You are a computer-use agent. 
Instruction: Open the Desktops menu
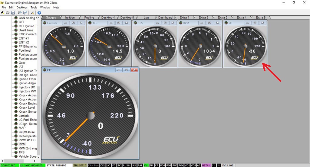[x=22, y=7]
